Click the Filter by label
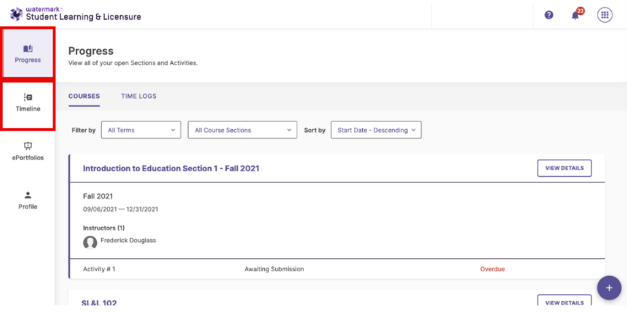Screen dimensions: 627x313 click(83, 130)
